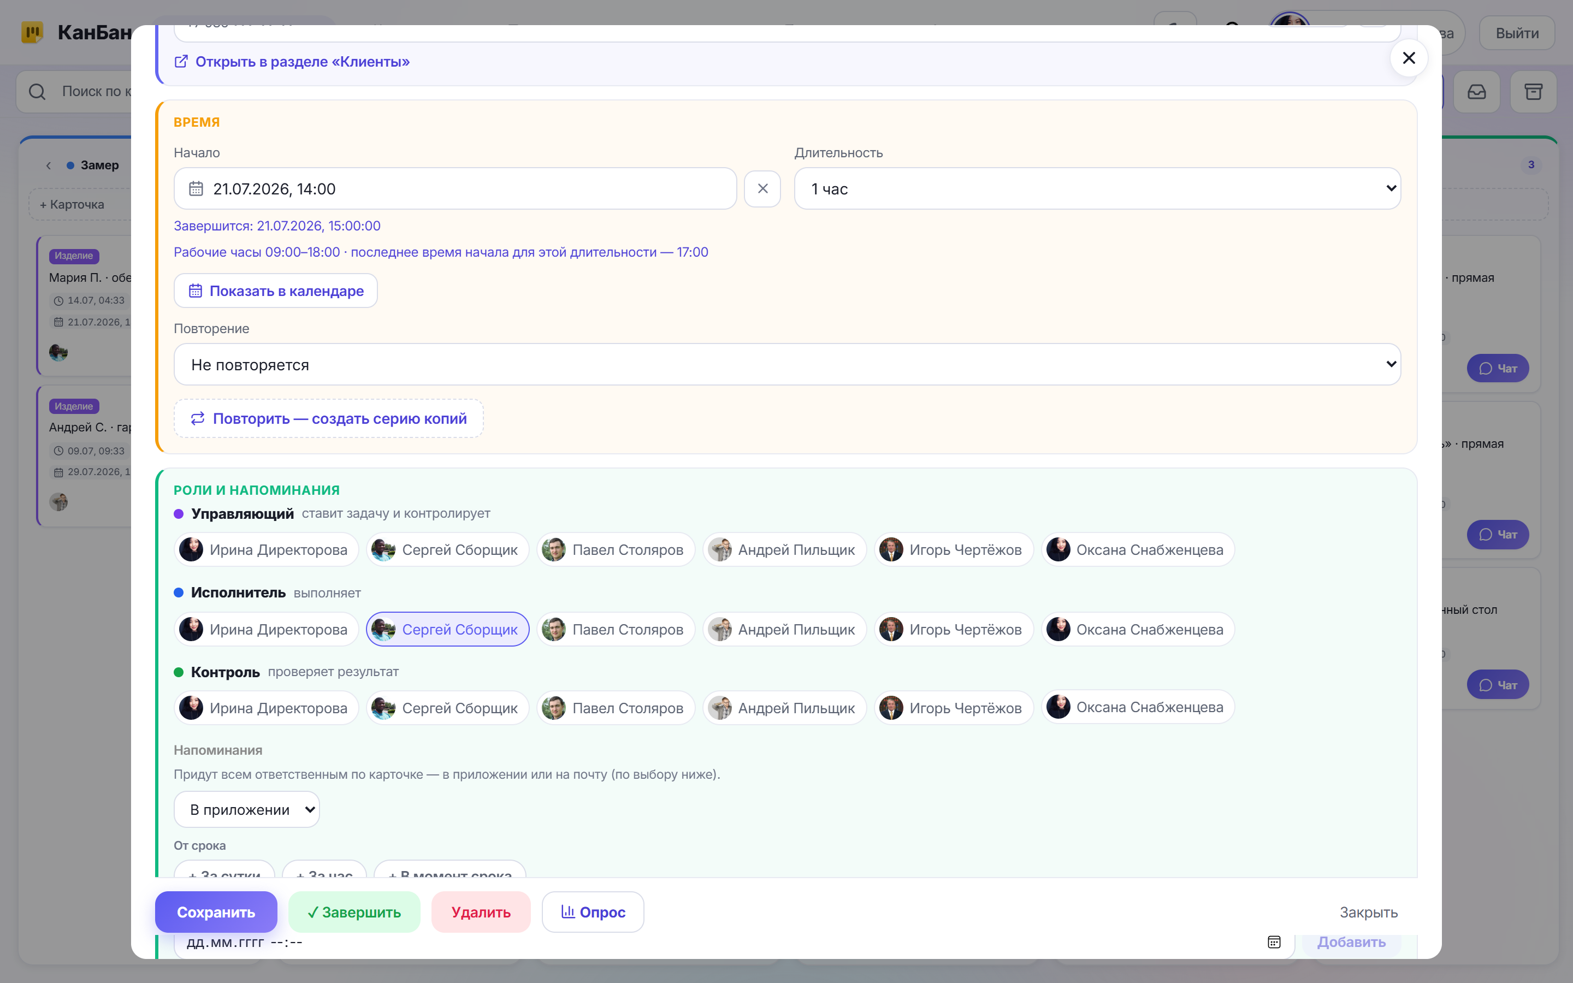Open the link «Открыть в разделе Клиенты»
Image resolution: width=1573 pixels, height=983 pixels.
(292, 62)
